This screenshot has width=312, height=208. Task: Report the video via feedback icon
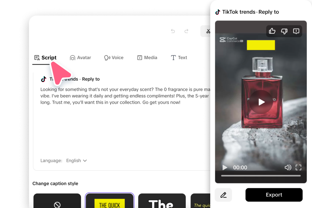296,31
